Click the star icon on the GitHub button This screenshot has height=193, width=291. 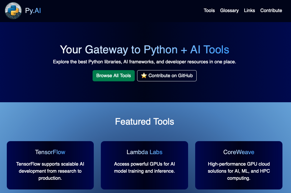144,75
